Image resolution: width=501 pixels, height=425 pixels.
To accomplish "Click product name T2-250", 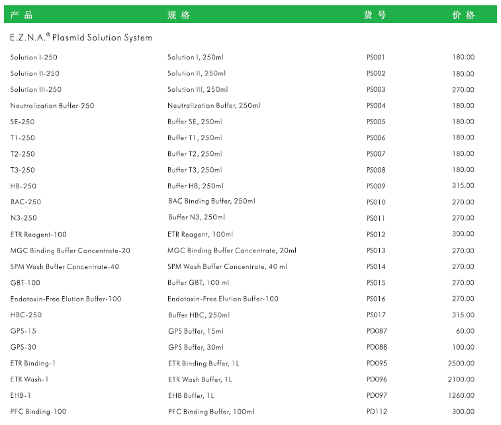I will pos(23,154).
